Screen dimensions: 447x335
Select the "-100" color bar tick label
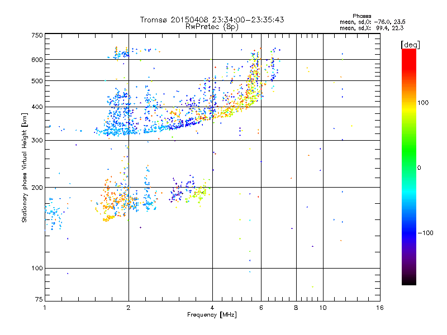click(x=425, y=233)
